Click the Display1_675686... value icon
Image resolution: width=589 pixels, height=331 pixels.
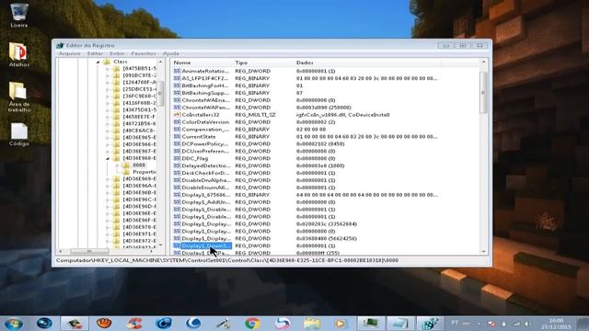coord(177,195)
